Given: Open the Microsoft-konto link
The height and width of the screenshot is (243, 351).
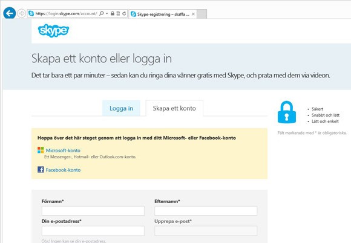Looking at the screenshot, I should pyautogui.click(x=63, y=151).
